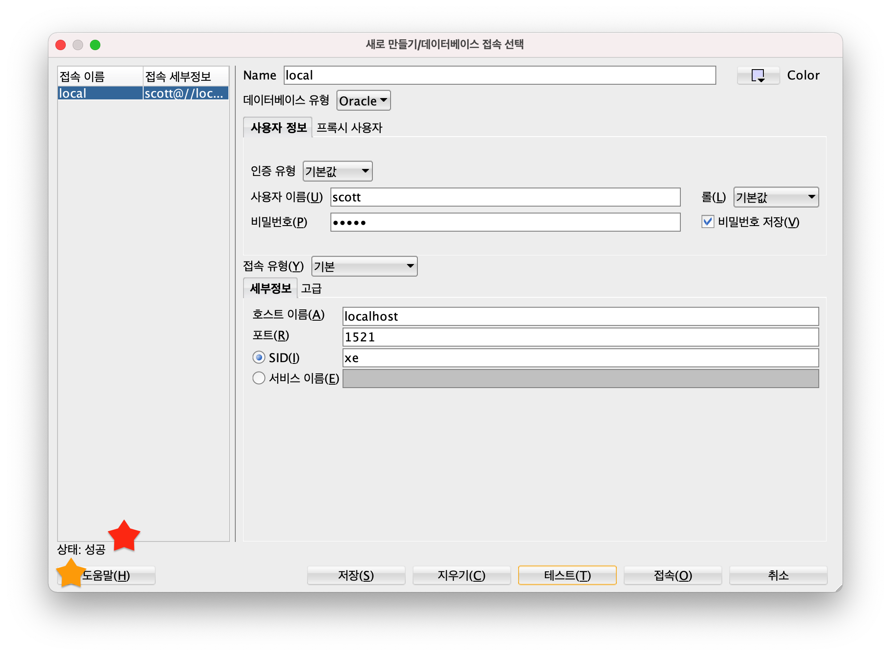891x656 pixels.
Task: Open the 접속 유형 dropdown
Action: (364, 266)
